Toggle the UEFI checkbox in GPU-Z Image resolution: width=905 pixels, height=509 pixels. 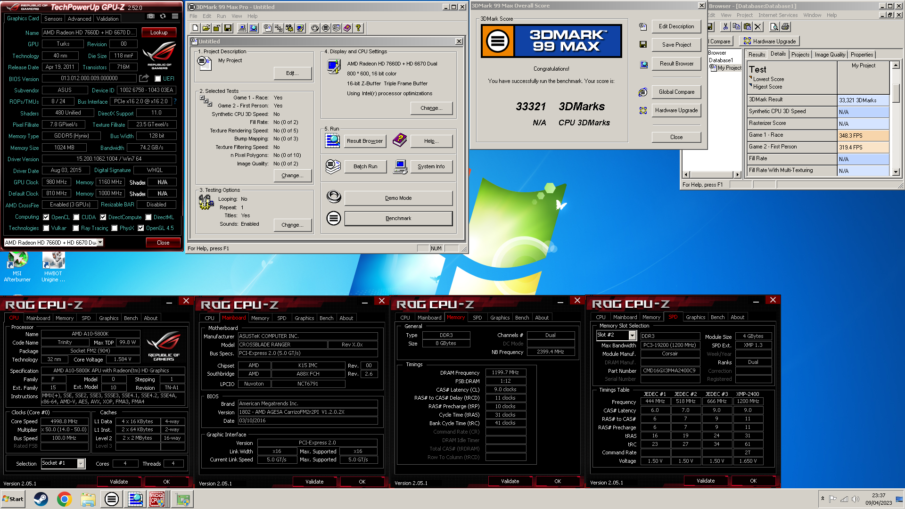[158, 79]
